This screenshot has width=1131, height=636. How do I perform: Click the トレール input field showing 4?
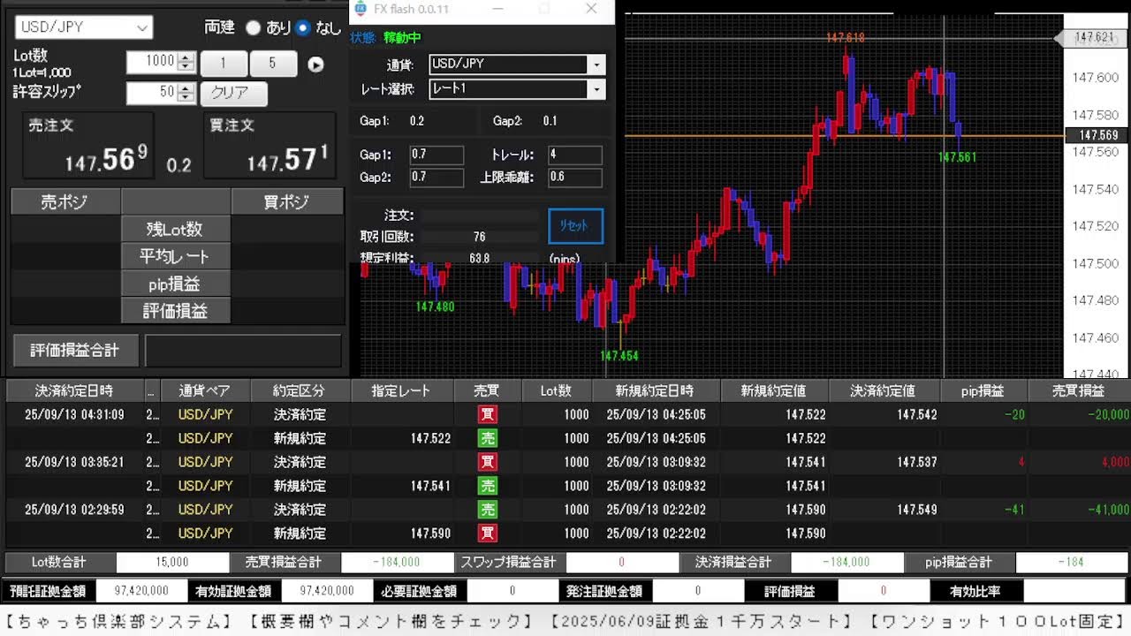point(575,155)
